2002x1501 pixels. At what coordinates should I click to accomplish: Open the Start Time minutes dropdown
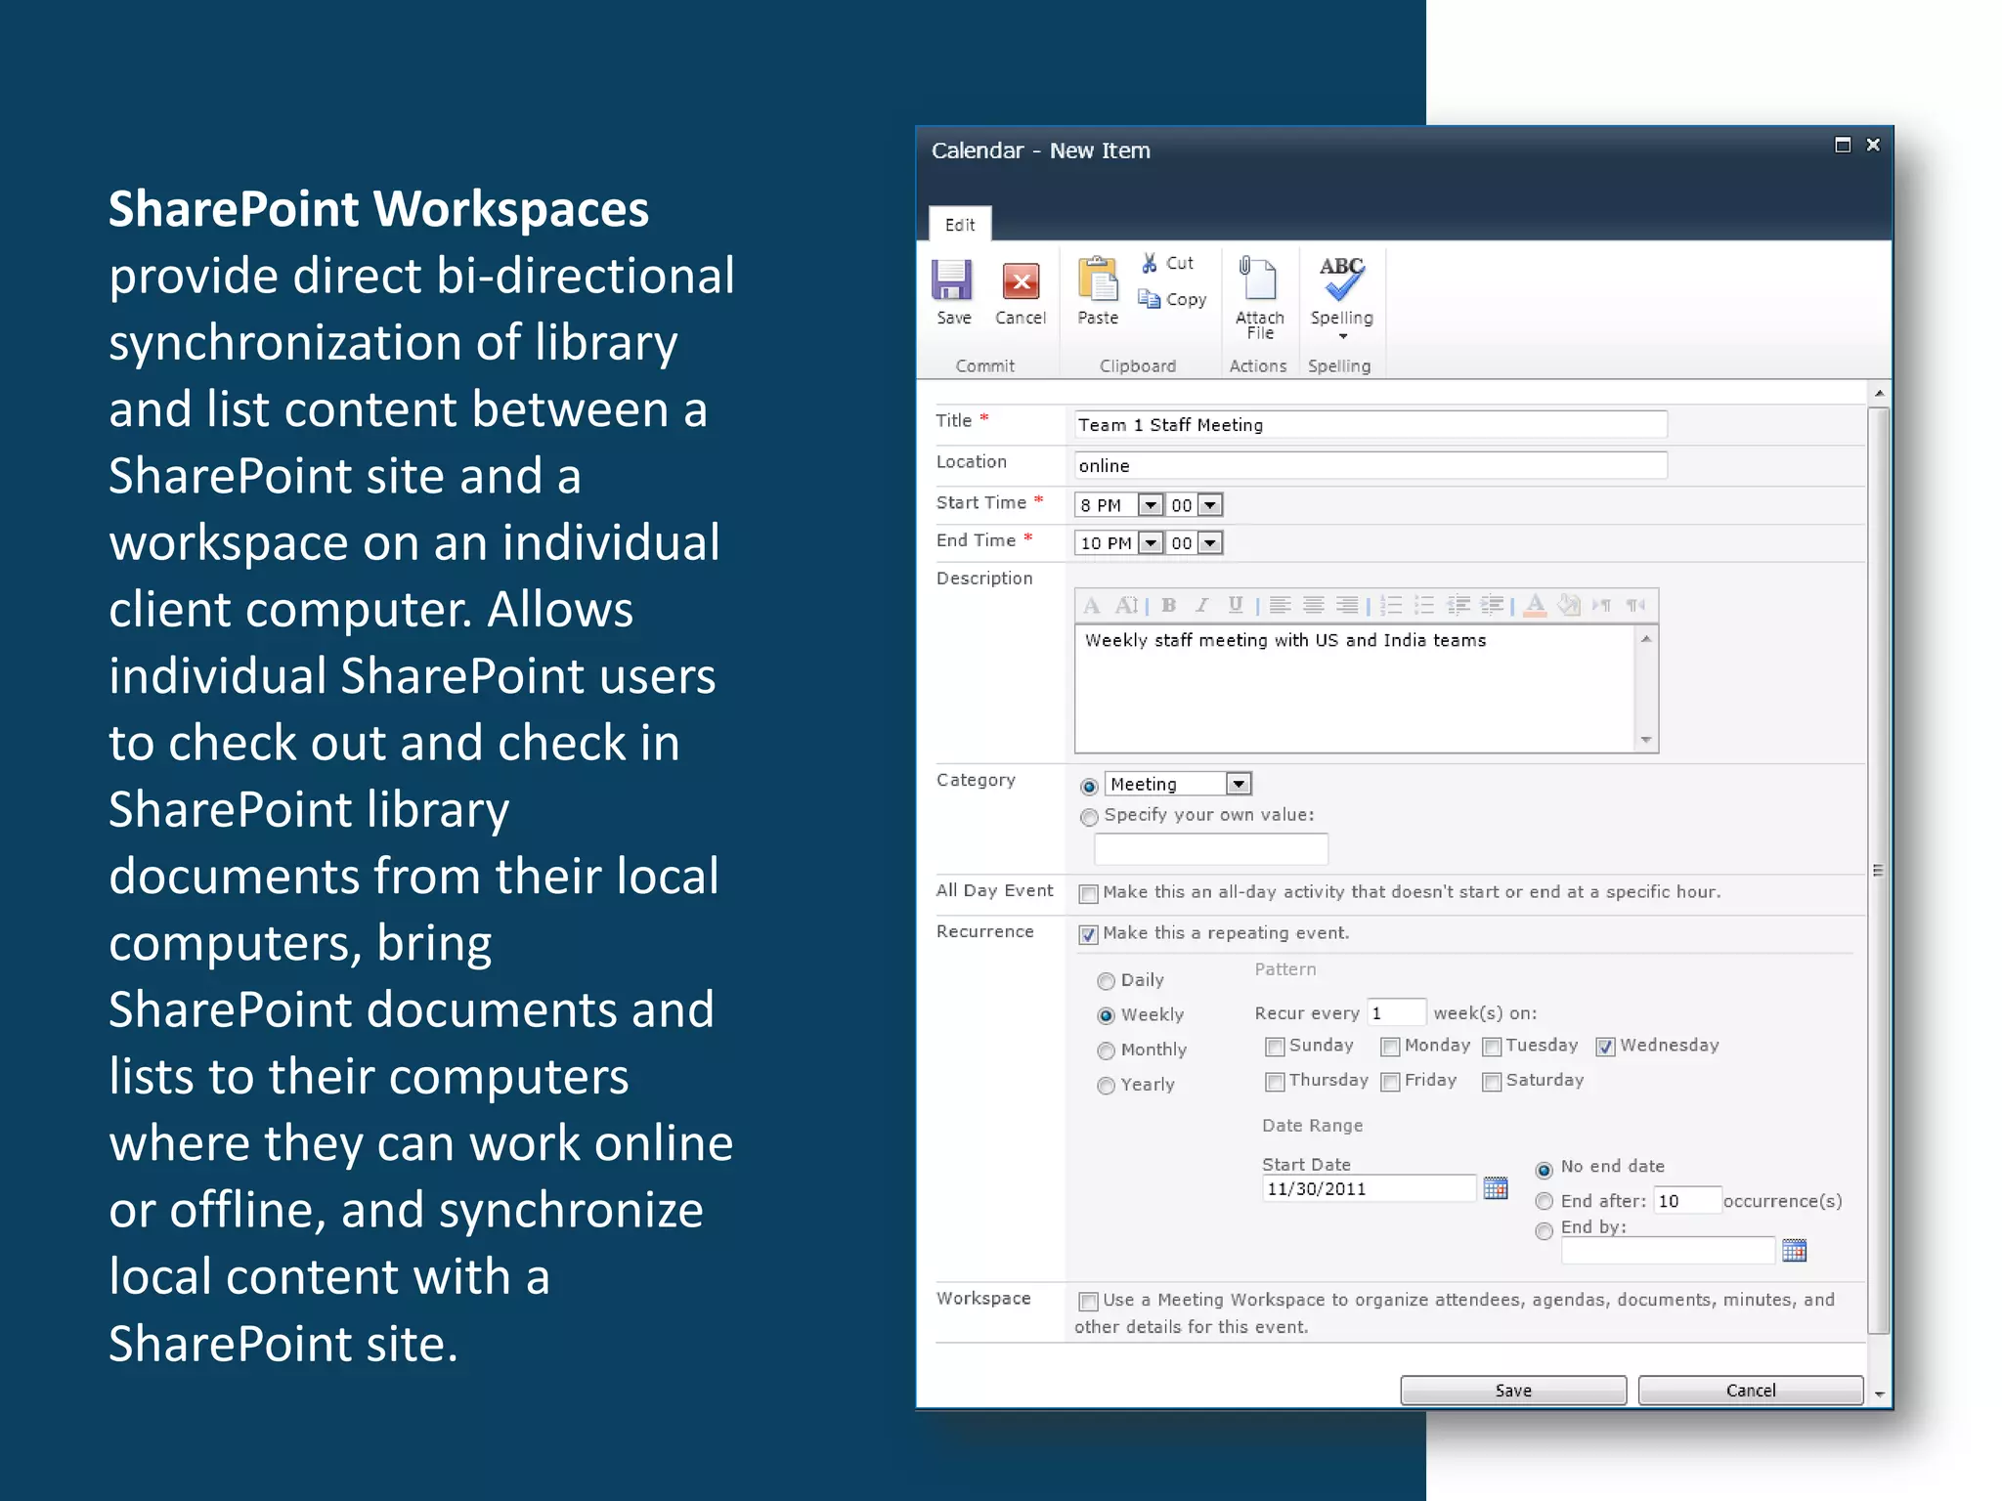pos(1210,505)
